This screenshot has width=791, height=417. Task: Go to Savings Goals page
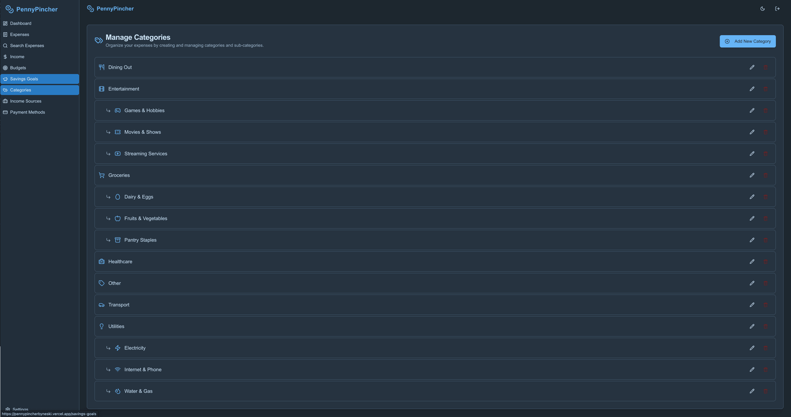(24, 79)
